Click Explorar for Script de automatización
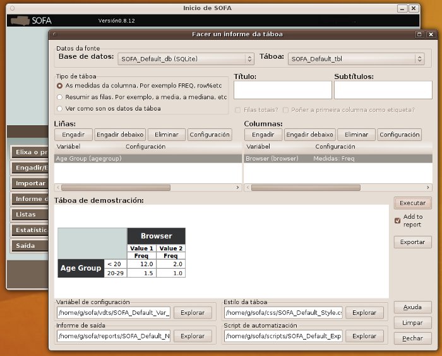This screenshot has width=442, height=356. click(364, 336)
